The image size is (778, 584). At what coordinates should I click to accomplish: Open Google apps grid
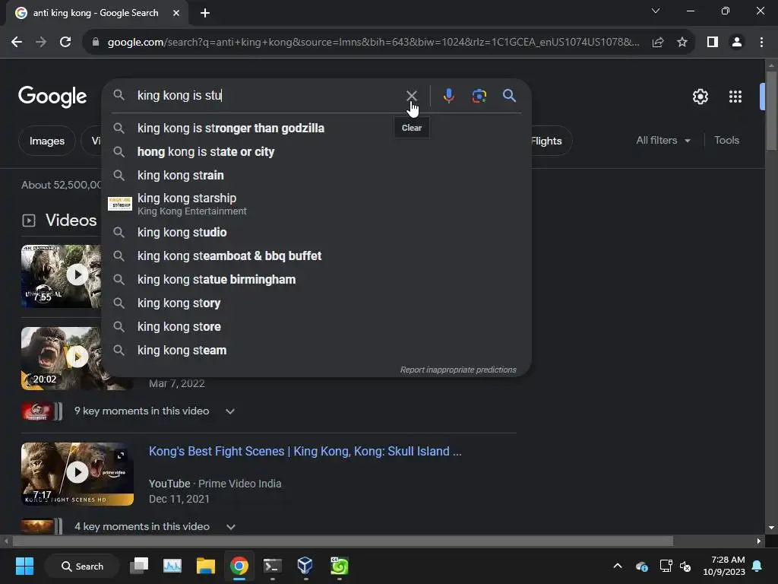[x=735, y=97]
